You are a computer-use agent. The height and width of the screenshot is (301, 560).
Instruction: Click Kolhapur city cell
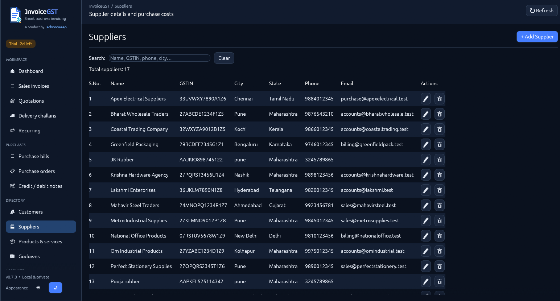244,251
